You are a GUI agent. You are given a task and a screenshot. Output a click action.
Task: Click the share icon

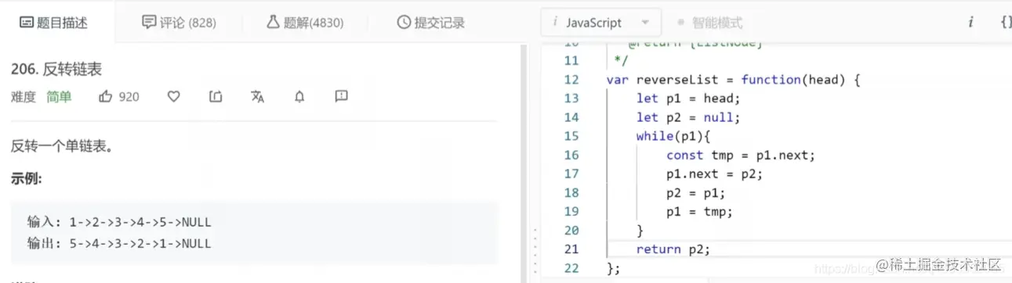click(216, 97)
